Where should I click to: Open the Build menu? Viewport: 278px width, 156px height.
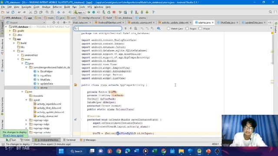(x=67, y=7)
